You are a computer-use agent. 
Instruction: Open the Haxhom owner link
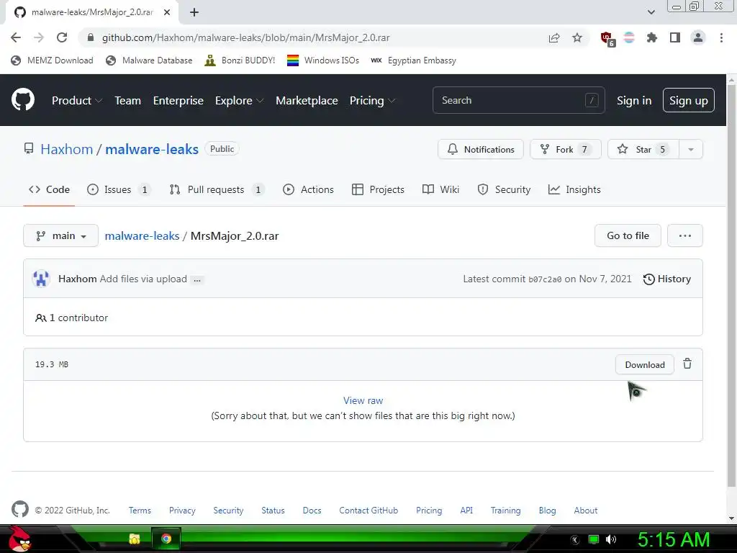pyautogui.click(x=67, y=149)
